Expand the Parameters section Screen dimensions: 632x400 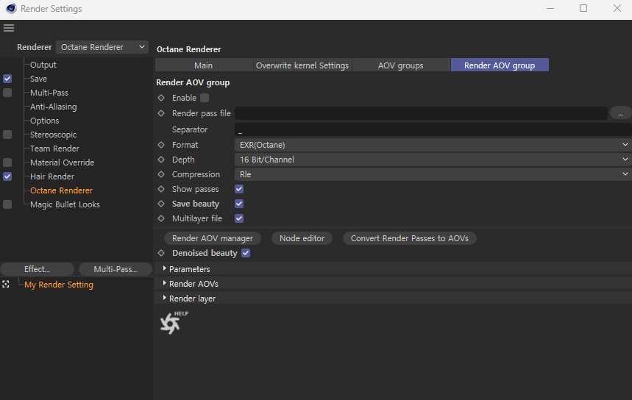[189, 269]
